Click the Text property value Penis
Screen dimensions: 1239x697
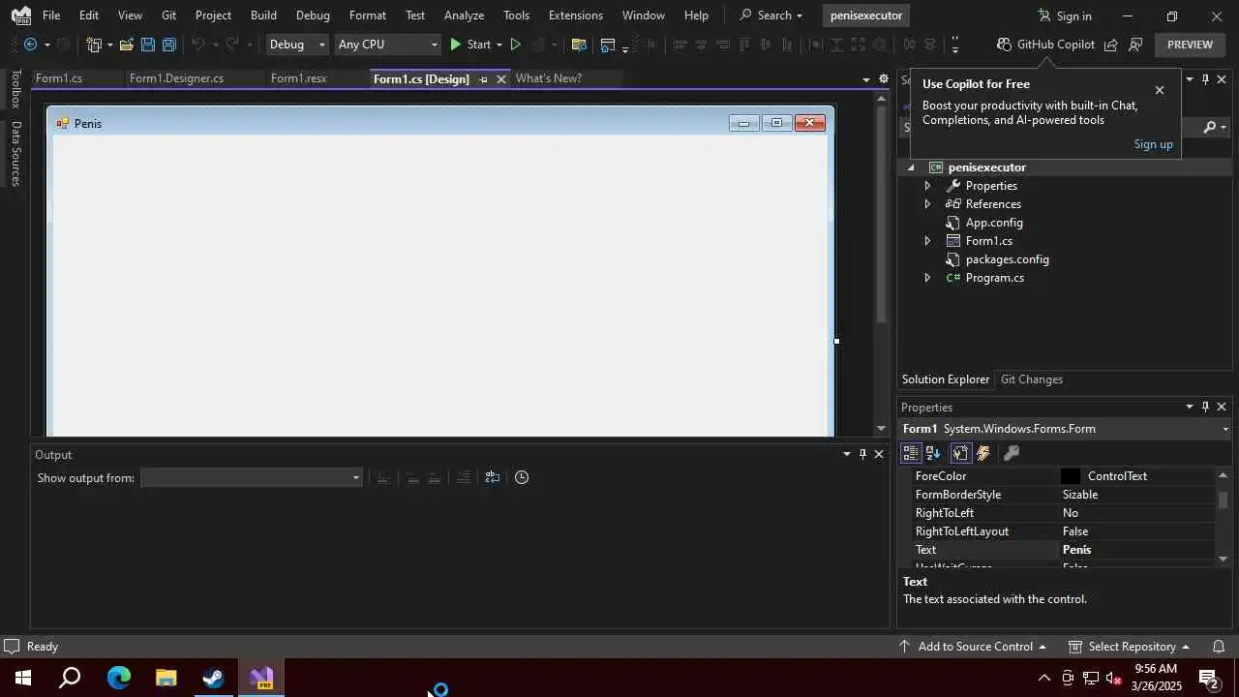(x=1076, y=550)
